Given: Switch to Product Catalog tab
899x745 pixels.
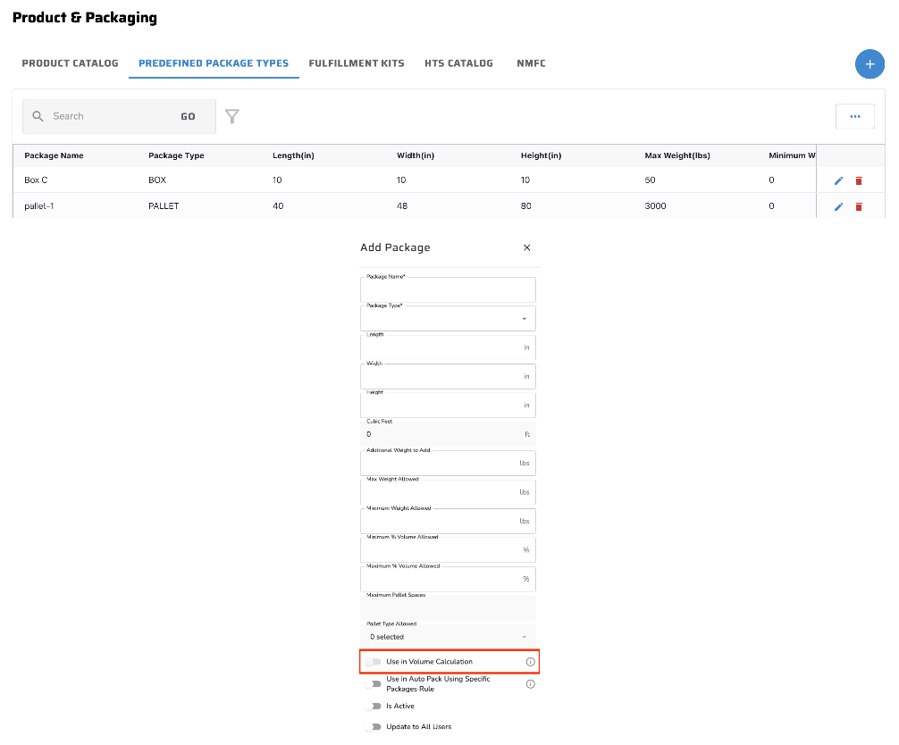Looking at the screenshot, I should 70,63.
